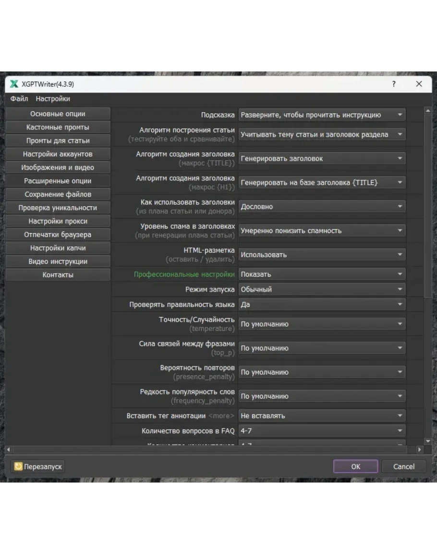This screenshot has height=554, width=437.
Task: Open the H1 macro heading algorithm dropdown
Action: tap(322, 183)
